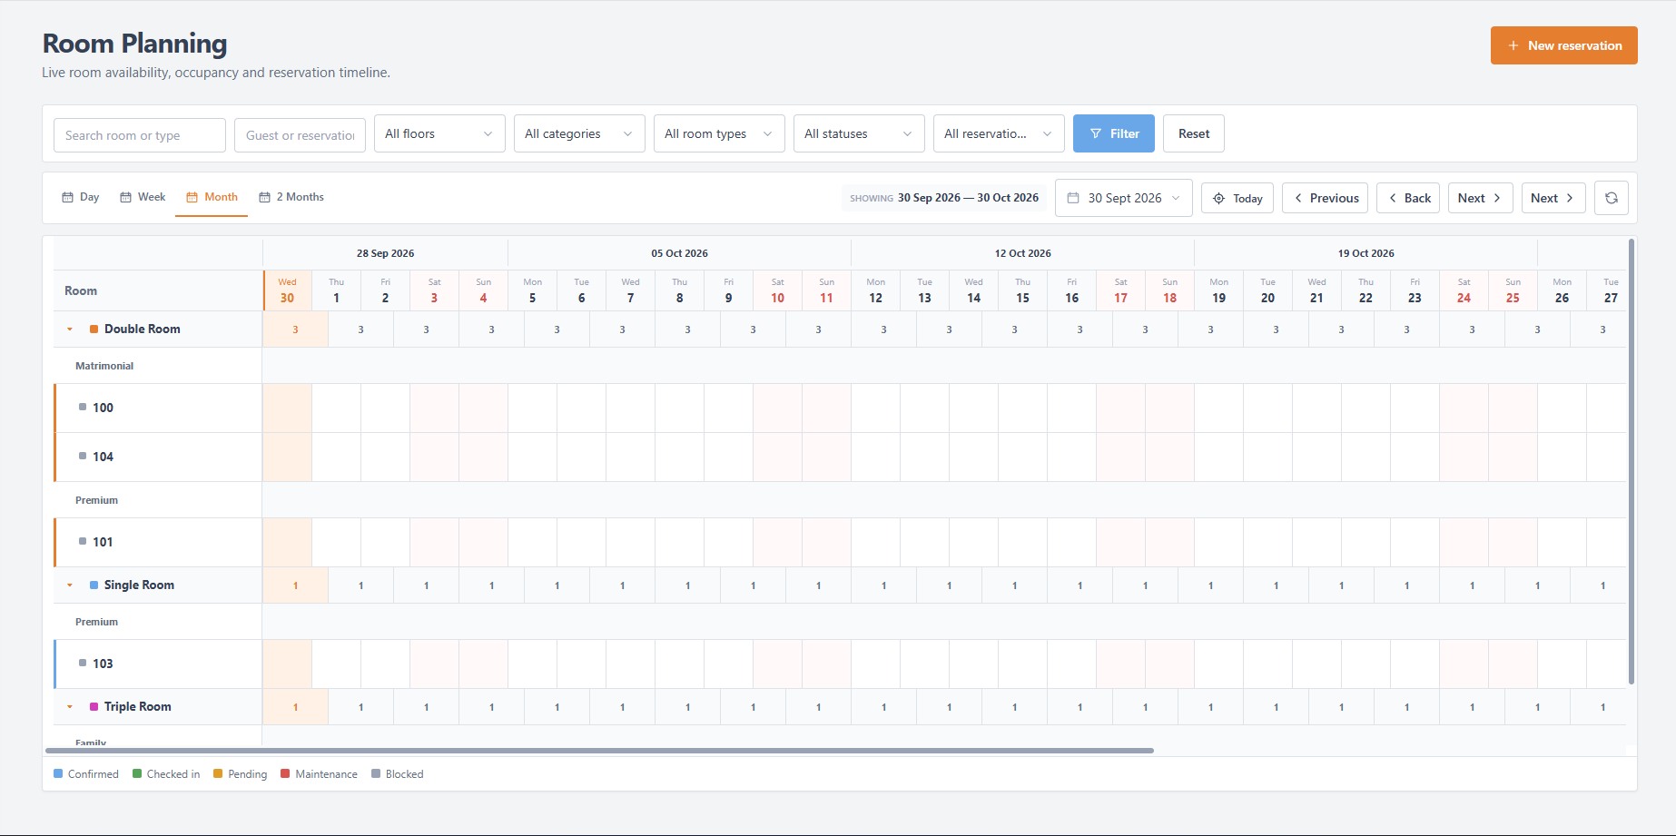Click the Maintenance red legend swatch
The width and height of the screenshot is (1676, 836).
[x=285, y=773]
